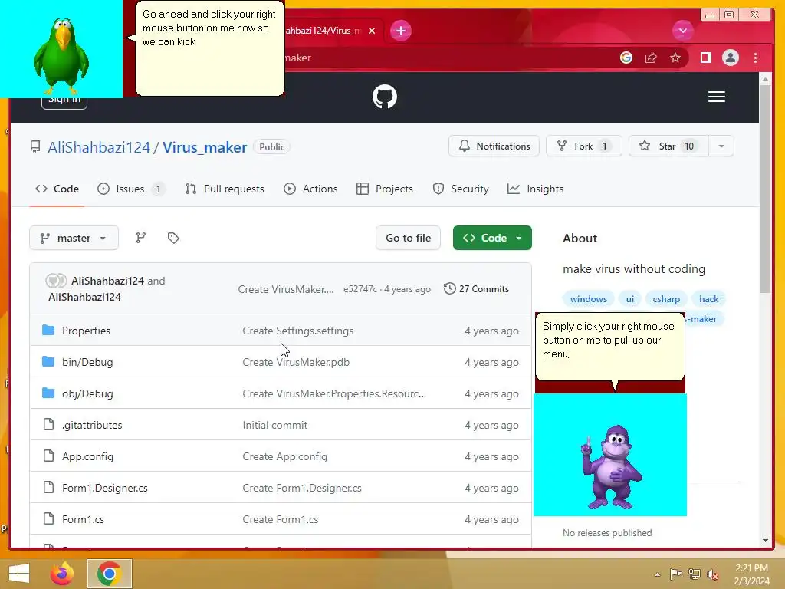
Task: Click the green parrot desktop assistant
Action: 61,56
